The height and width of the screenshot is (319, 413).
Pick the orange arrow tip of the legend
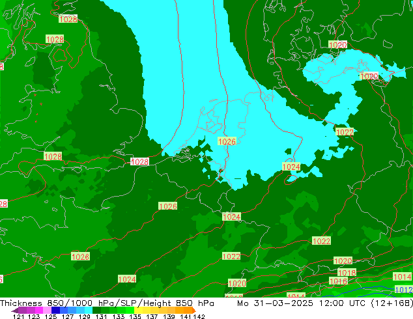pyautogui.click(x=194, y=311)
